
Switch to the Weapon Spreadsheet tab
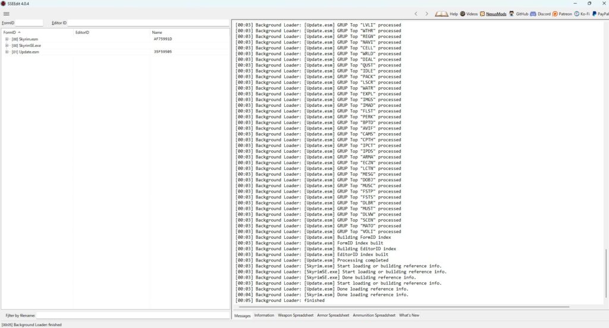point(296,316)
